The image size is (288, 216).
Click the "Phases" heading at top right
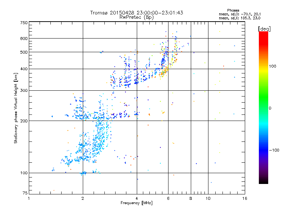click(233, 10)
